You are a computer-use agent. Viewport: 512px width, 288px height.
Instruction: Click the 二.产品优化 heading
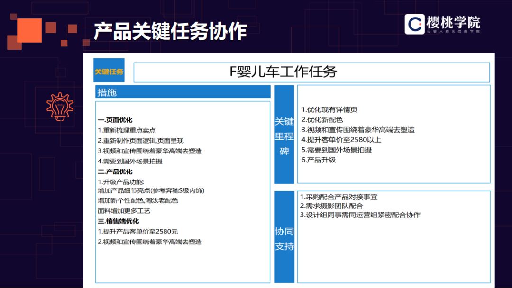[115, 171]
